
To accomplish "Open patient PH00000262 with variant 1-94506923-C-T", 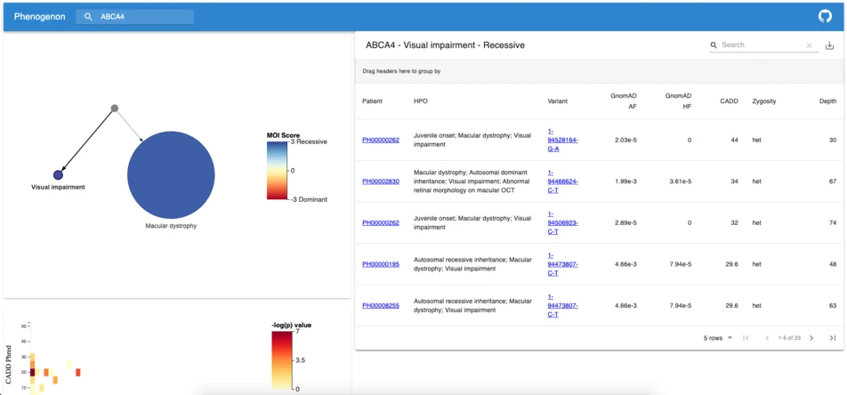I will tap(381, 222).
